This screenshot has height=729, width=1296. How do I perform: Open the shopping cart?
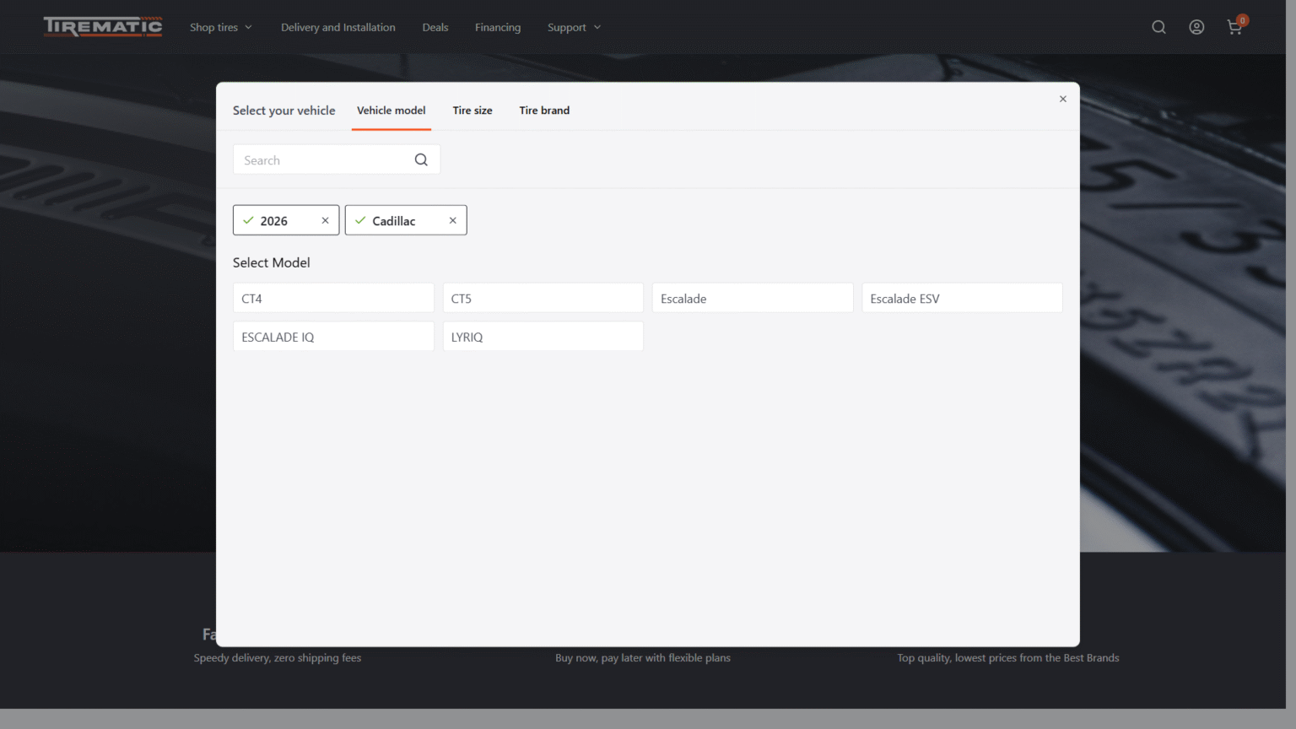[1234, 28]
